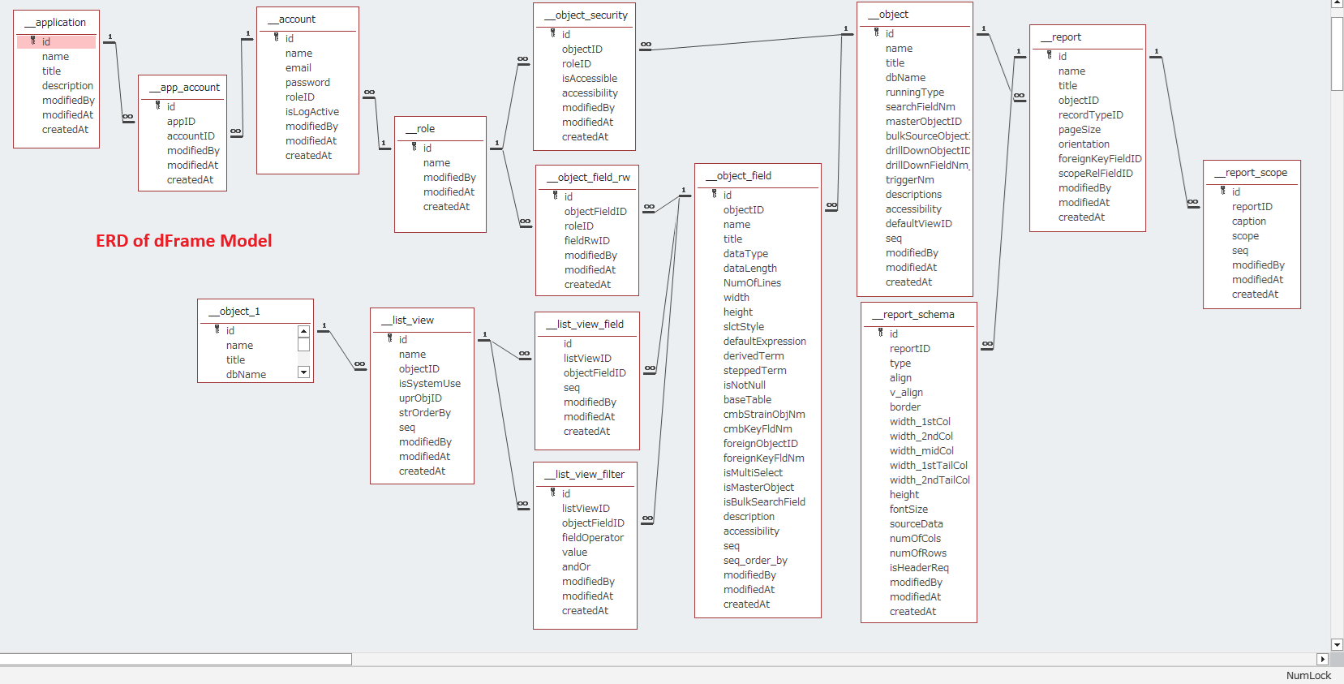Click the horizontal scrollbar right arrow
Image resolution: width=1344 pixels, height=684 pixels.
[1323, 660]
